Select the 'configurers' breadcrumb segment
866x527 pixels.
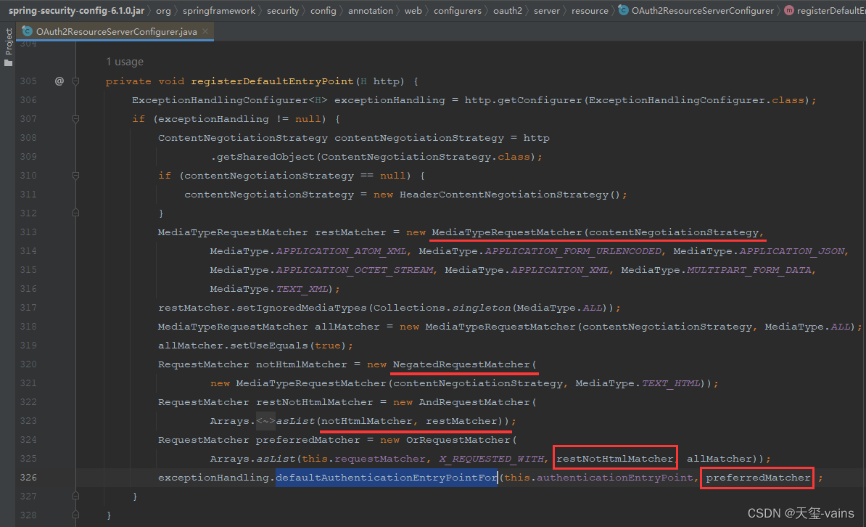(458, 10)
